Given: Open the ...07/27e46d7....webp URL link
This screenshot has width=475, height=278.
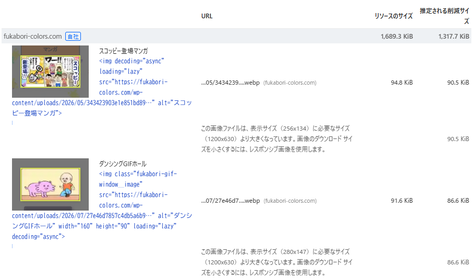Looking at the screenshot, I should pyautogui.click(x=231, y=201).
